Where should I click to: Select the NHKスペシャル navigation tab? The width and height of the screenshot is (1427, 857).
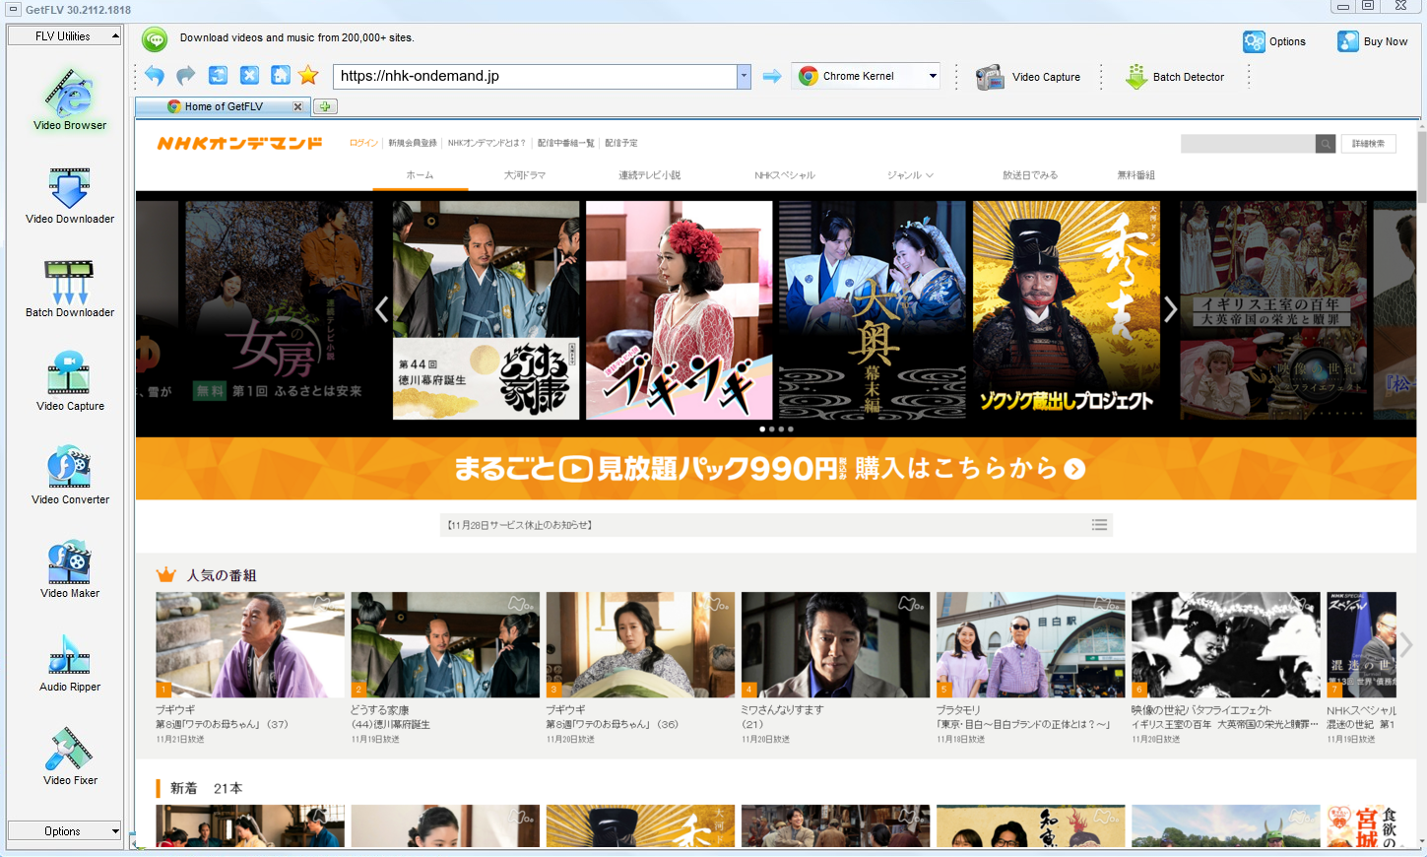click(785, 175)
